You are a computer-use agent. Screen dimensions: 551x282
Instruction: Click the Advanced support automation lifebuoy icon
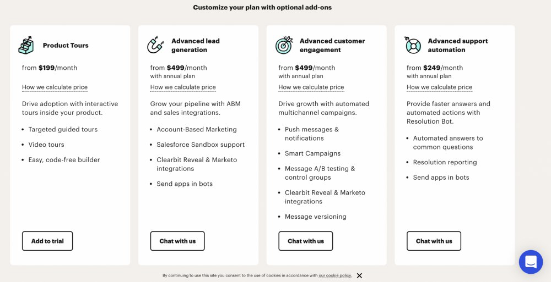pos(413,46)
